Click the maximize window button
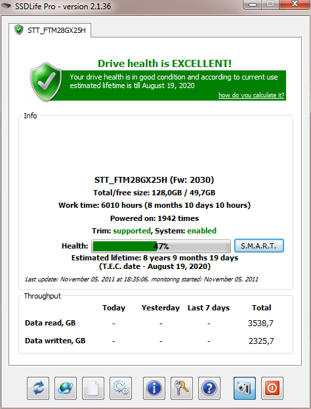 (x=270, y=5)
